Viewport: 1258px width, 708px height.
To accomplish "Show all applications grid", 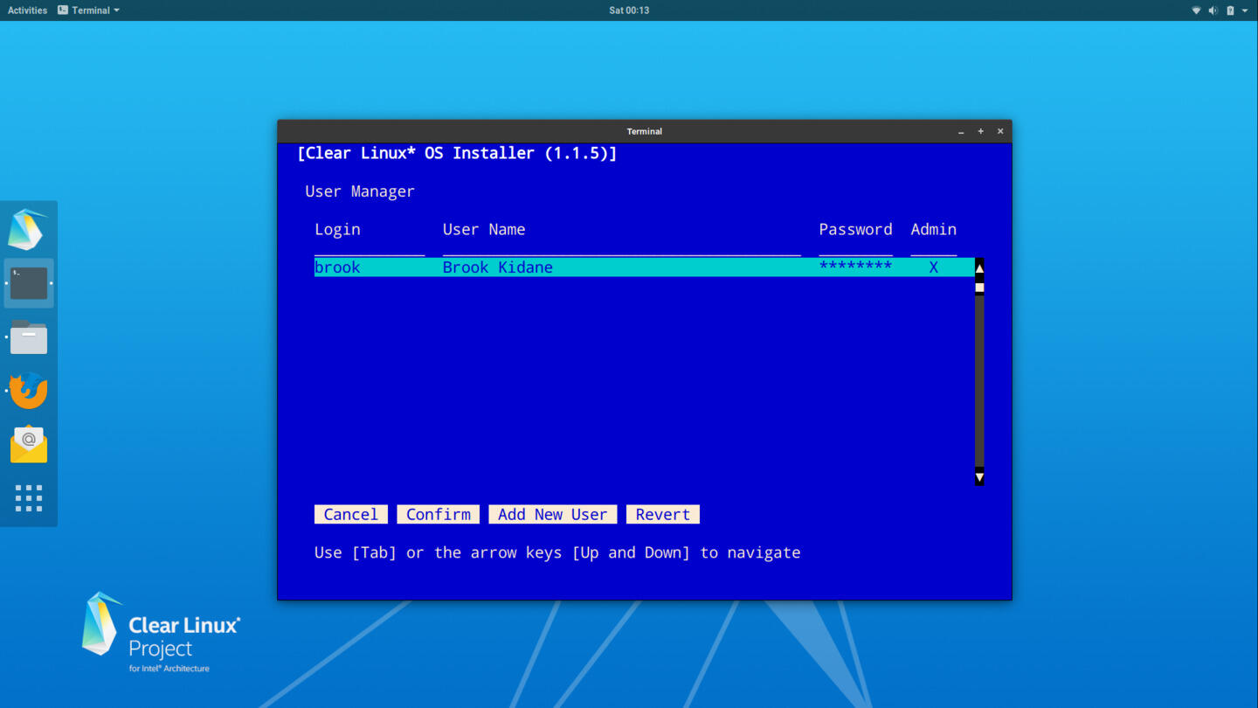I will [x=29, y=498].
